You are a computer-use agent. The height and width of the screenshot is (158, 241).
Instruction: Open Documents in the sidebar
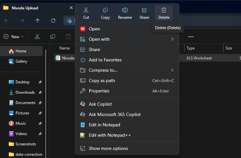[x=21, y=103]
